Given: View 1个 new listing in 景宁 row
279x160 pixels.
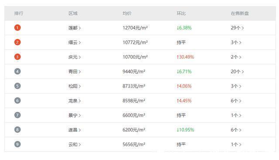Looking at the screenshot, I should pyautogui.click(x=236, y=115).
